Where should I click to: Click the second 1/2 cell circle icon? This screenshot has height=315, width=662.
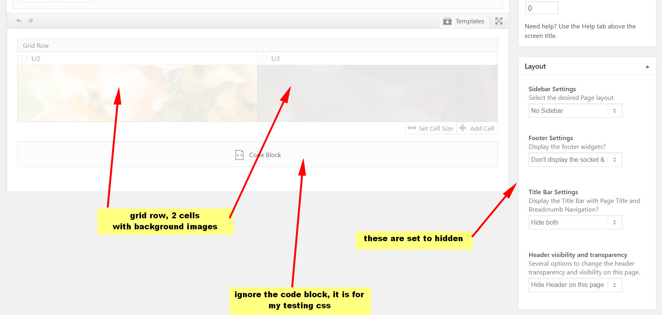click(264, 58)
